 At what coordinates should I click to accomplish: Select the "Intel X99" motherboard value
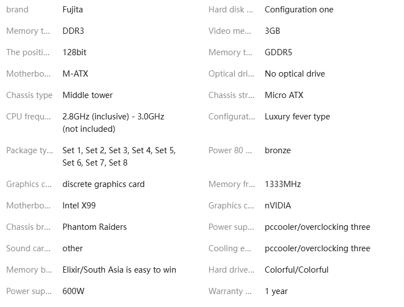pos(79,206)
